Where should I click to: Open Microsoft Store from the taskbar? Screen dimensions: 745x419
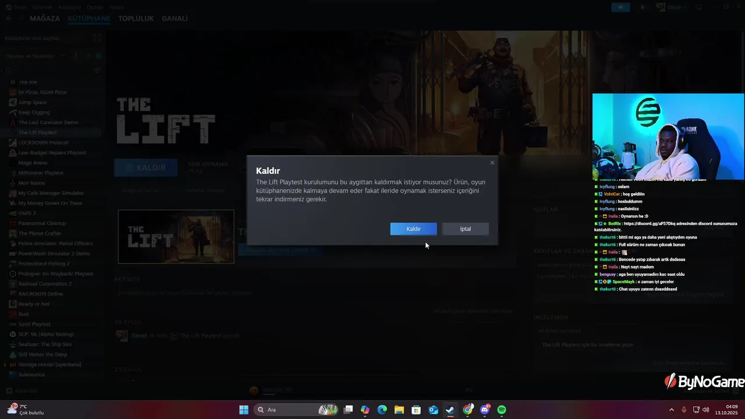416,410
